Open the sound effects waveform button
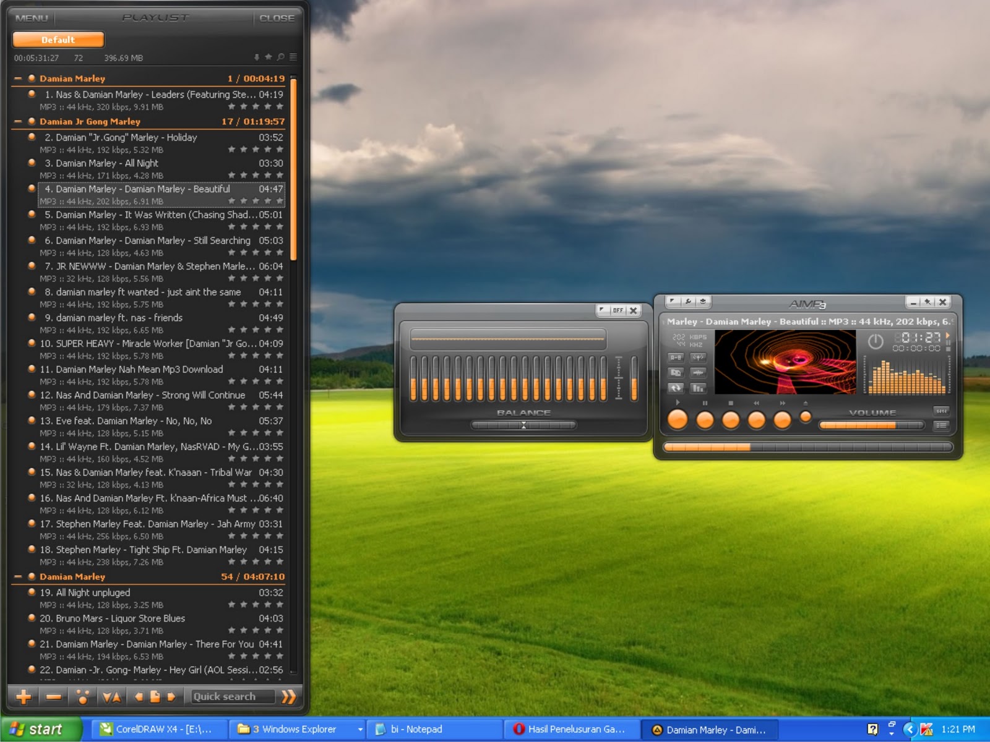The width and height of the screenshot is (990, 742). pos(699,373)
